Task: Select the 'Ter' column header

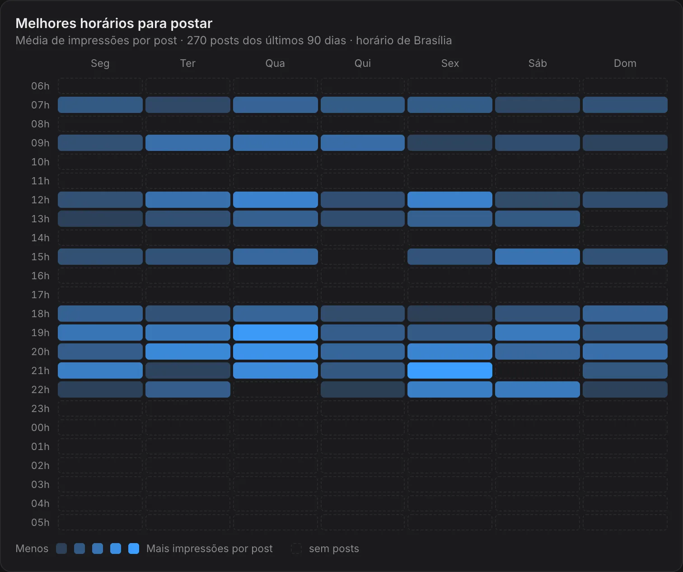Action: [188, 63]
